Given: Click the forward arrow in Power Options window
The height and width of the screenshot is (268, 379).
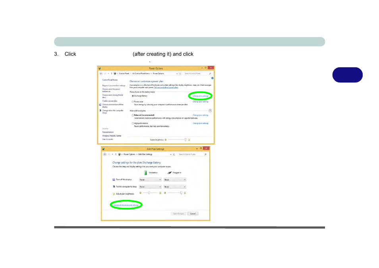Looking at the screenshot, I should (x=105, y=73).
